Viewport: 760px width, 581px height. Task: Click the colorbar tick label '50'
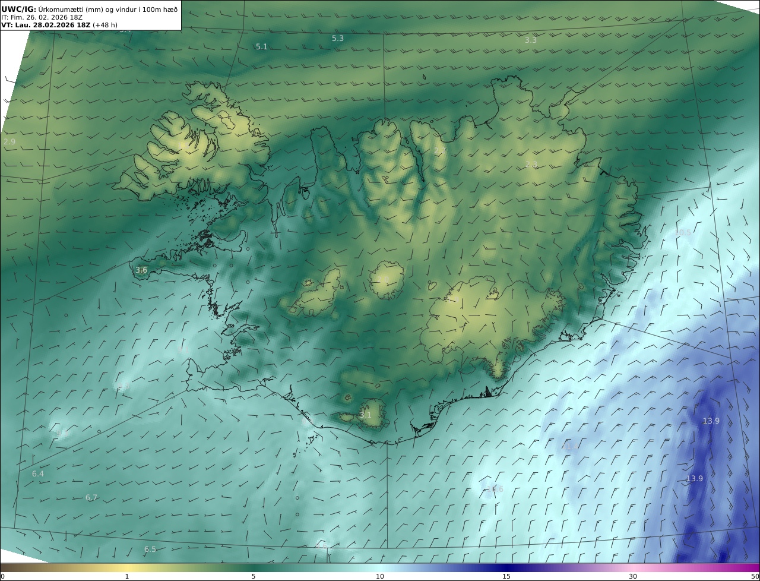coord(755,576)
